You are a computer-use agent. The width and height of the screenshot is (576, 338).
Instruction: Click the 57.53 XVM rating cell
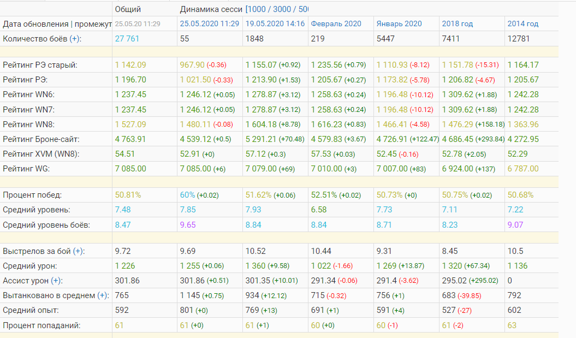321,154
